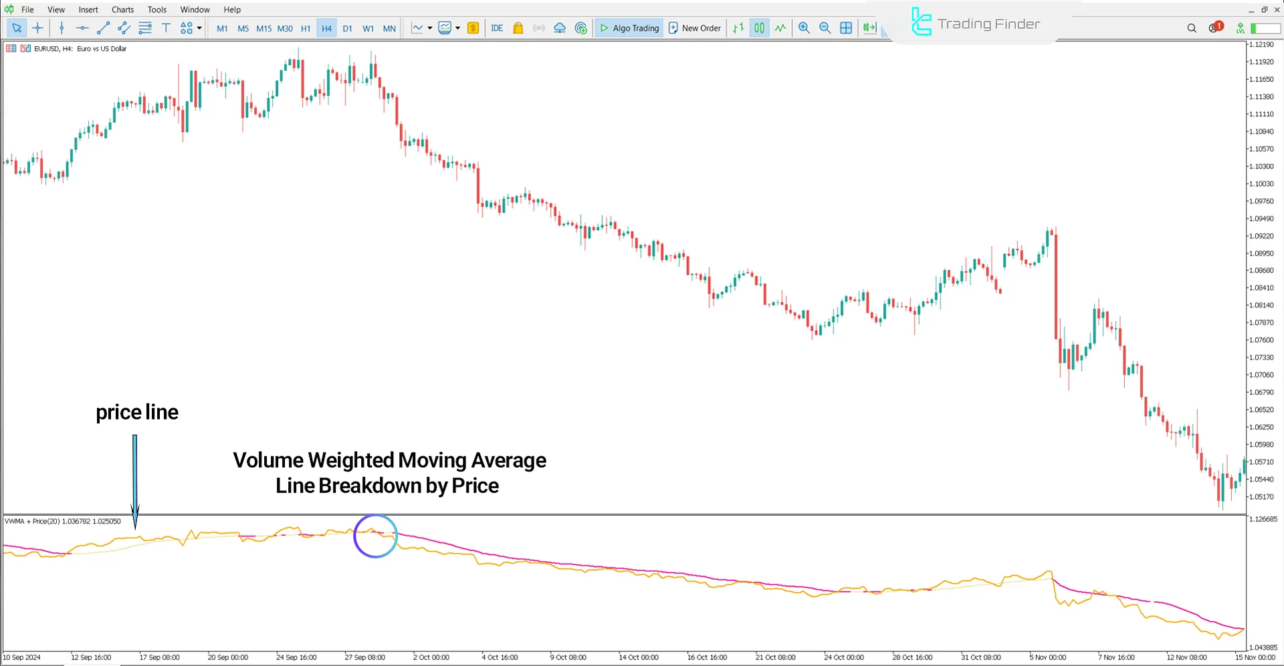Open the Charts menu
The image size is (1284, 666).
point(122,9)
